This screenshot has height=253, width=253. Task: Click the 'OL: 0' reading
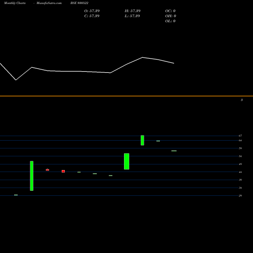tap(171, 21)
